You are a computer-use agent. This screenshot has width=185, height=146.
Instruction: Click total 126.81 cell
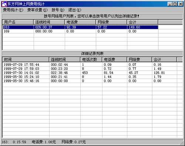click(159, 73)
